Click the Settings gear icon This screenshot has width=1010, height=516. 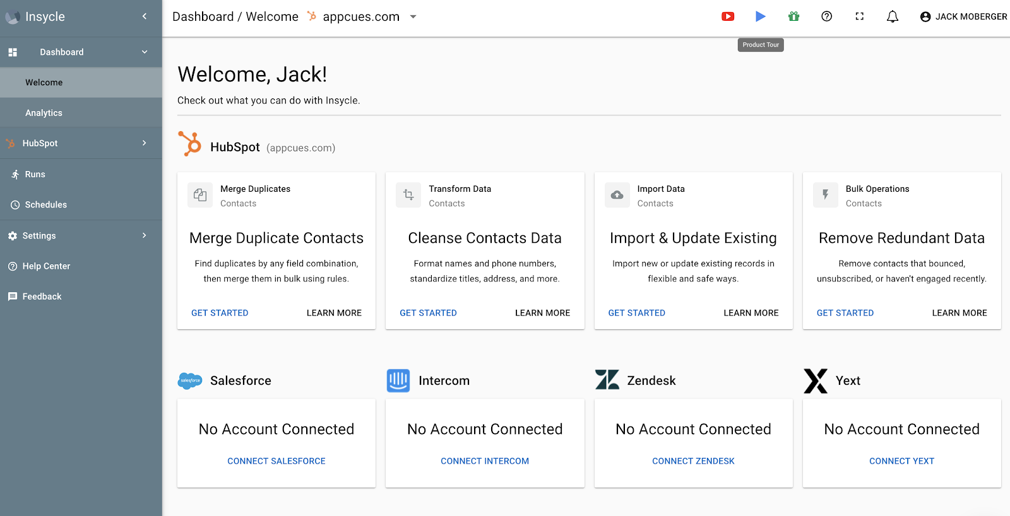click(13, 235)
